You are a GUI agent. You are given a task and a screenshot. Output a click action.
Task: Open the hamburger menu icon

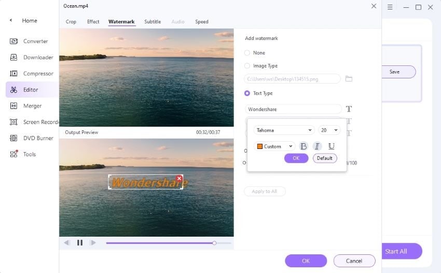[390, 7]
